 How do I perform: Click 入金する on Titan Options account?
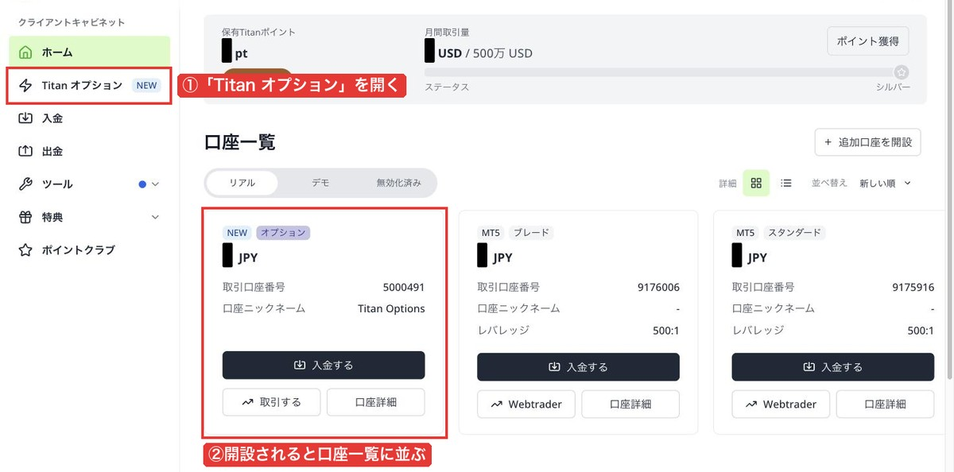pos(324,366)
